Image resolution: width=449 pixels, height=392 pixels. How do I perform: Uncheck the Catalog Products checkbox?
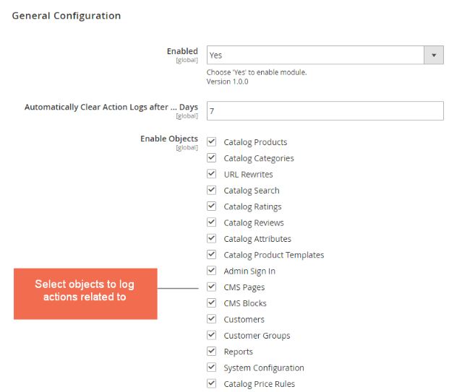tap(212, 142)
